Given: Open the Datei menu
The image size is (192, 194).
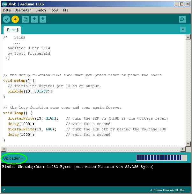Looking at the screenshot, I should click(x=7, y=10).
